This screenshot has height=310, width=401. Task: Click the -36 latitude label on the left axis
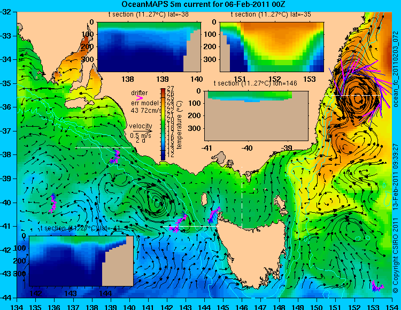[x=6, y=107]
